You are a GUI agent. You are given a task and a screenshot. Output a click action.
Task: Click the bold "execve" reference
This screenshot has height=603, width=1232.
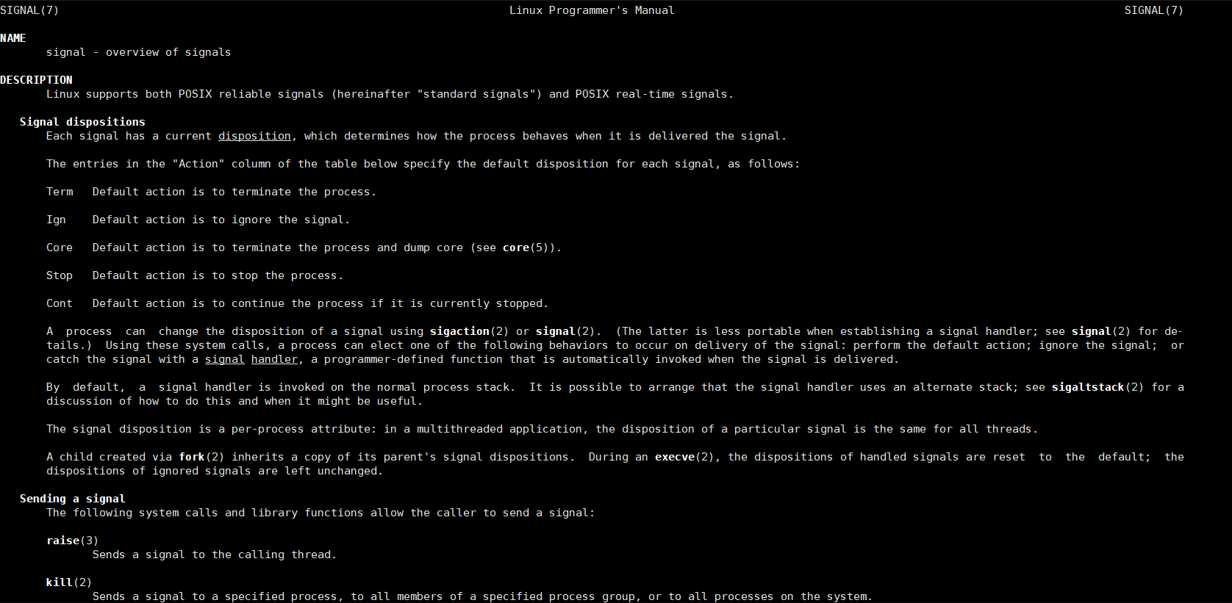pyautogui.click(x=675, y=457)
